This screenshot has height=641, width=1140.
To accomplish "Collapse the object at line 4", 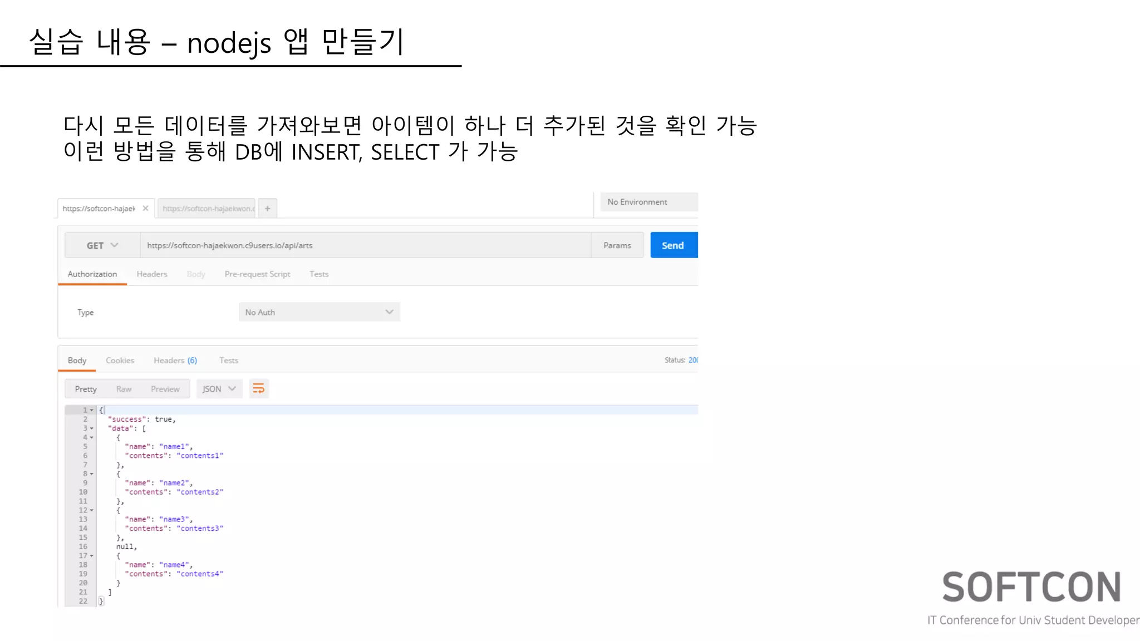I will 92,437.
